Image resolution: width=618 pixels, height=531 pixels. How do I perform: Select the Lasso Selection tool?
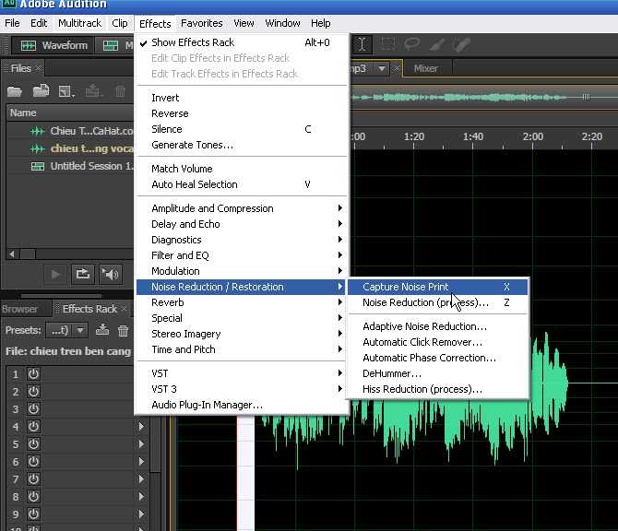coord(412,44)
